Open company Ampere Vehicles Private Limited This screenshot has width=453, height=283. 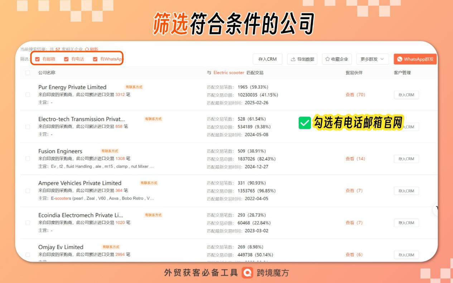(x=80, y=183)
